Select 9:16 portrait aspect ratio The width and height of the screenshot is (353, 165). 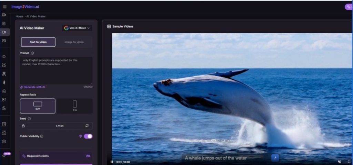point(74,106)
